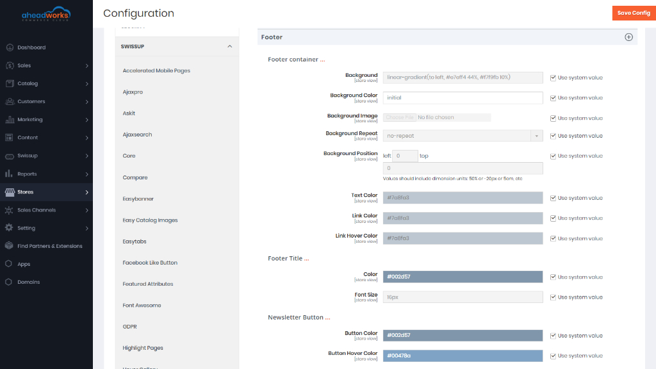Click the Font Size input field

tap(463, 297)
